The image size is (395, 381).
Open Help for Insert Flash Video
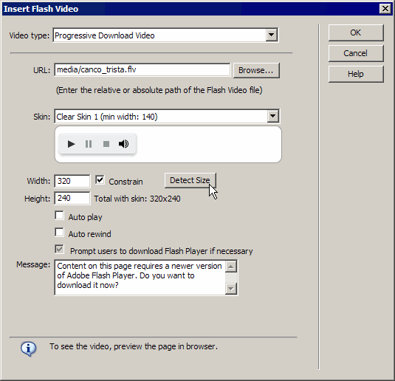pyautogui.click(x=356, y=74)
